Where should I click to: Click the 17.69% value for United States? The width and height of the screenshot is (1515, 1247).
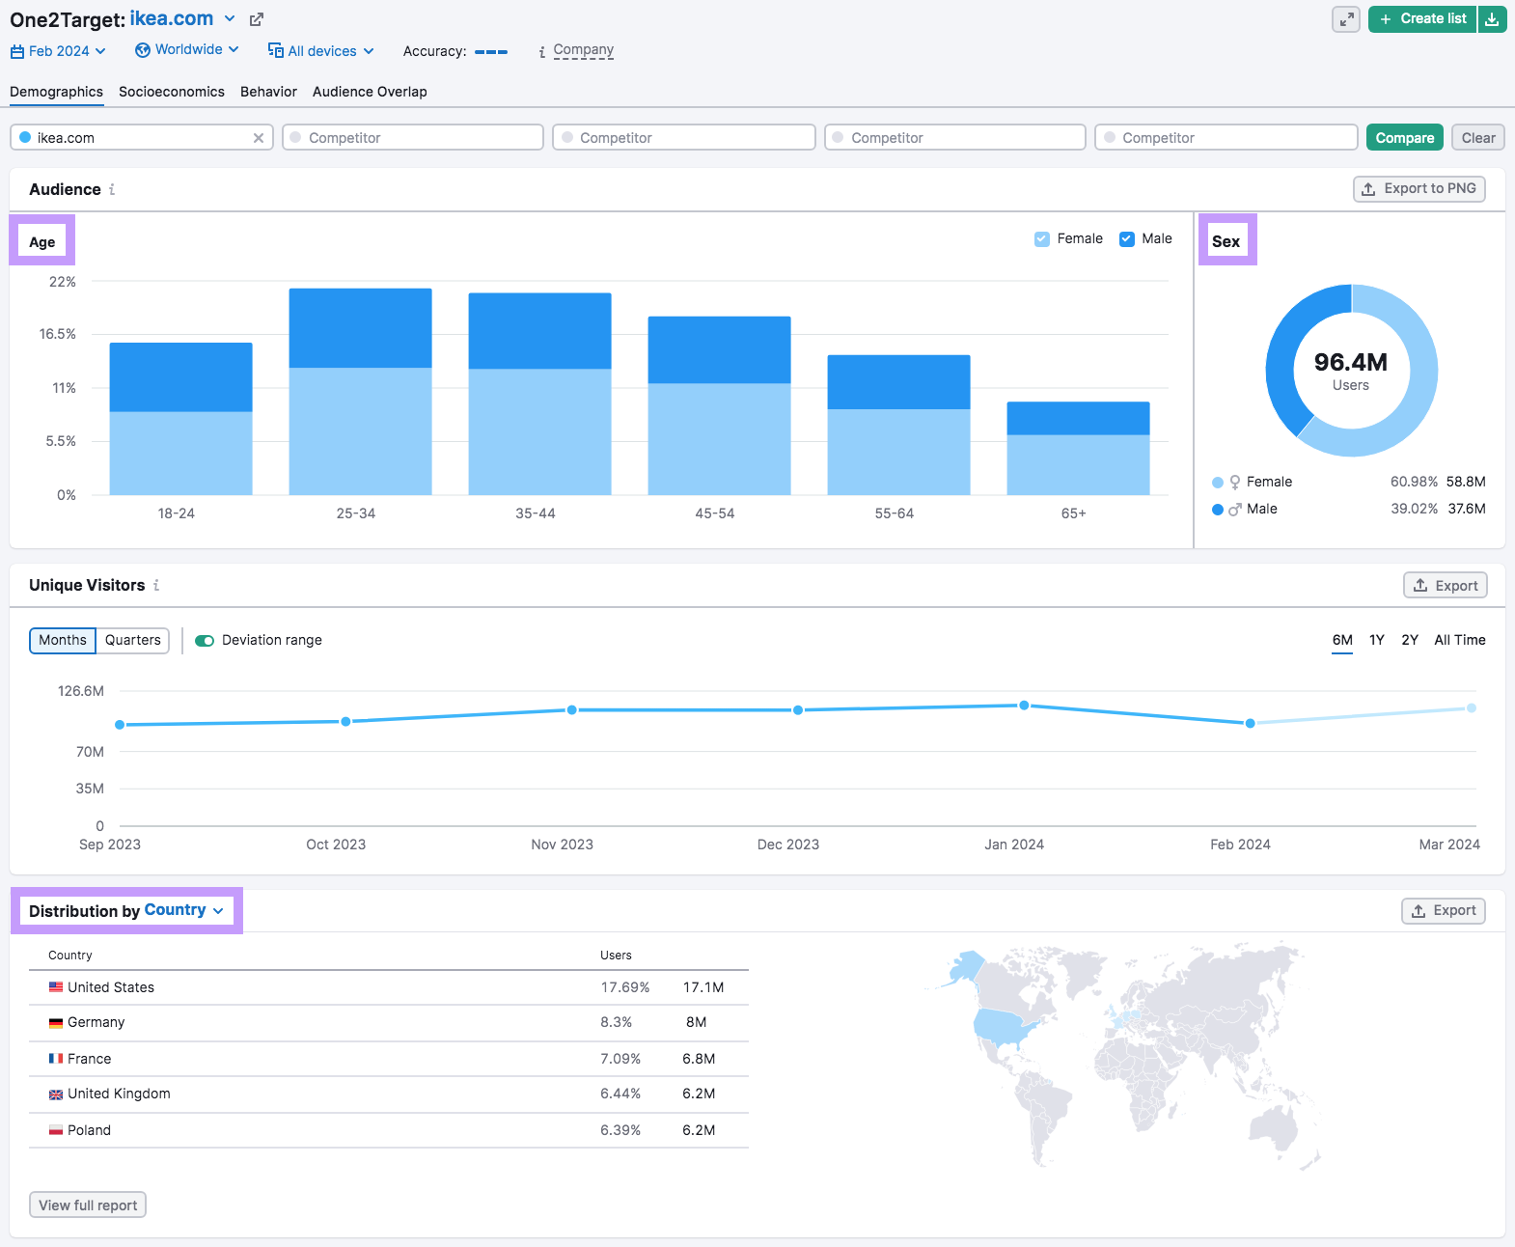click(625, 987)
